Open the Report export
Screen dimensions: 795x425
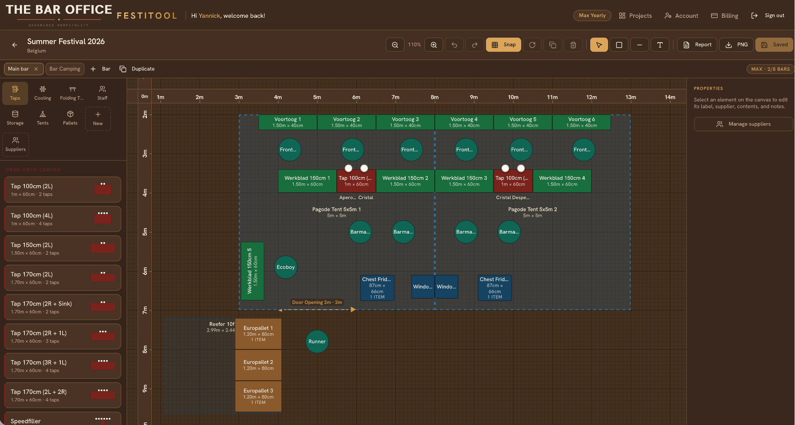point(697,45)
